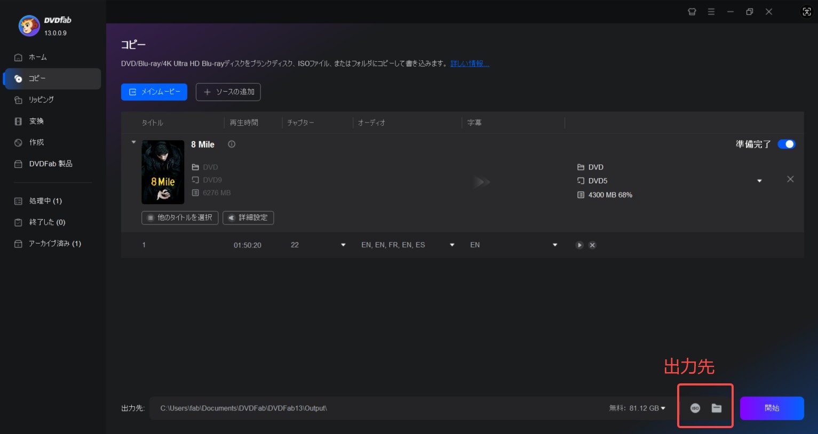Image resolution: width=818 pixels, height=434 pixels.
Task: Click the source DVD9 label
Action: (212, 180)
